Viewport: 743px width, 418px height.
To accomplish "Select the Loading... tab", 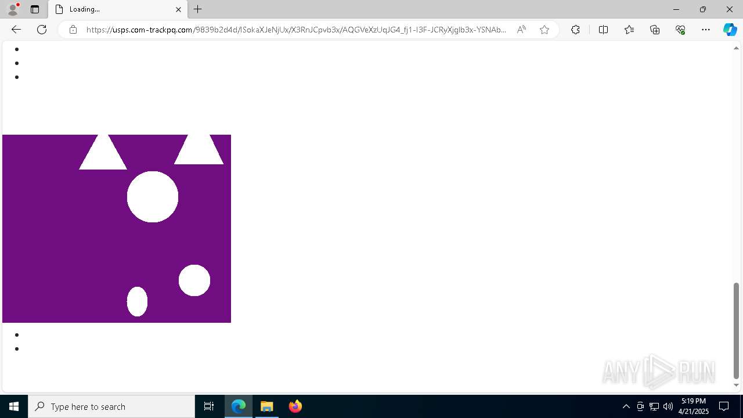I will 118,9.
